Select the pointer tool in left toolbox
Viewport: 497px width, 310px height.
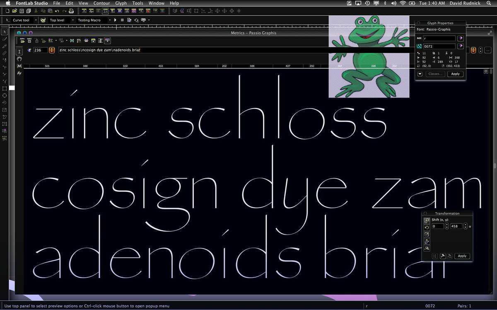(5, 31)
